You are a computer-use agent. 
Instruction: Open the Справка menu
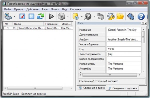75,9
